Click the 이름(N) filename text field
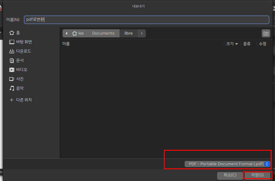This screenshot has height=181, width=275. 146,19
